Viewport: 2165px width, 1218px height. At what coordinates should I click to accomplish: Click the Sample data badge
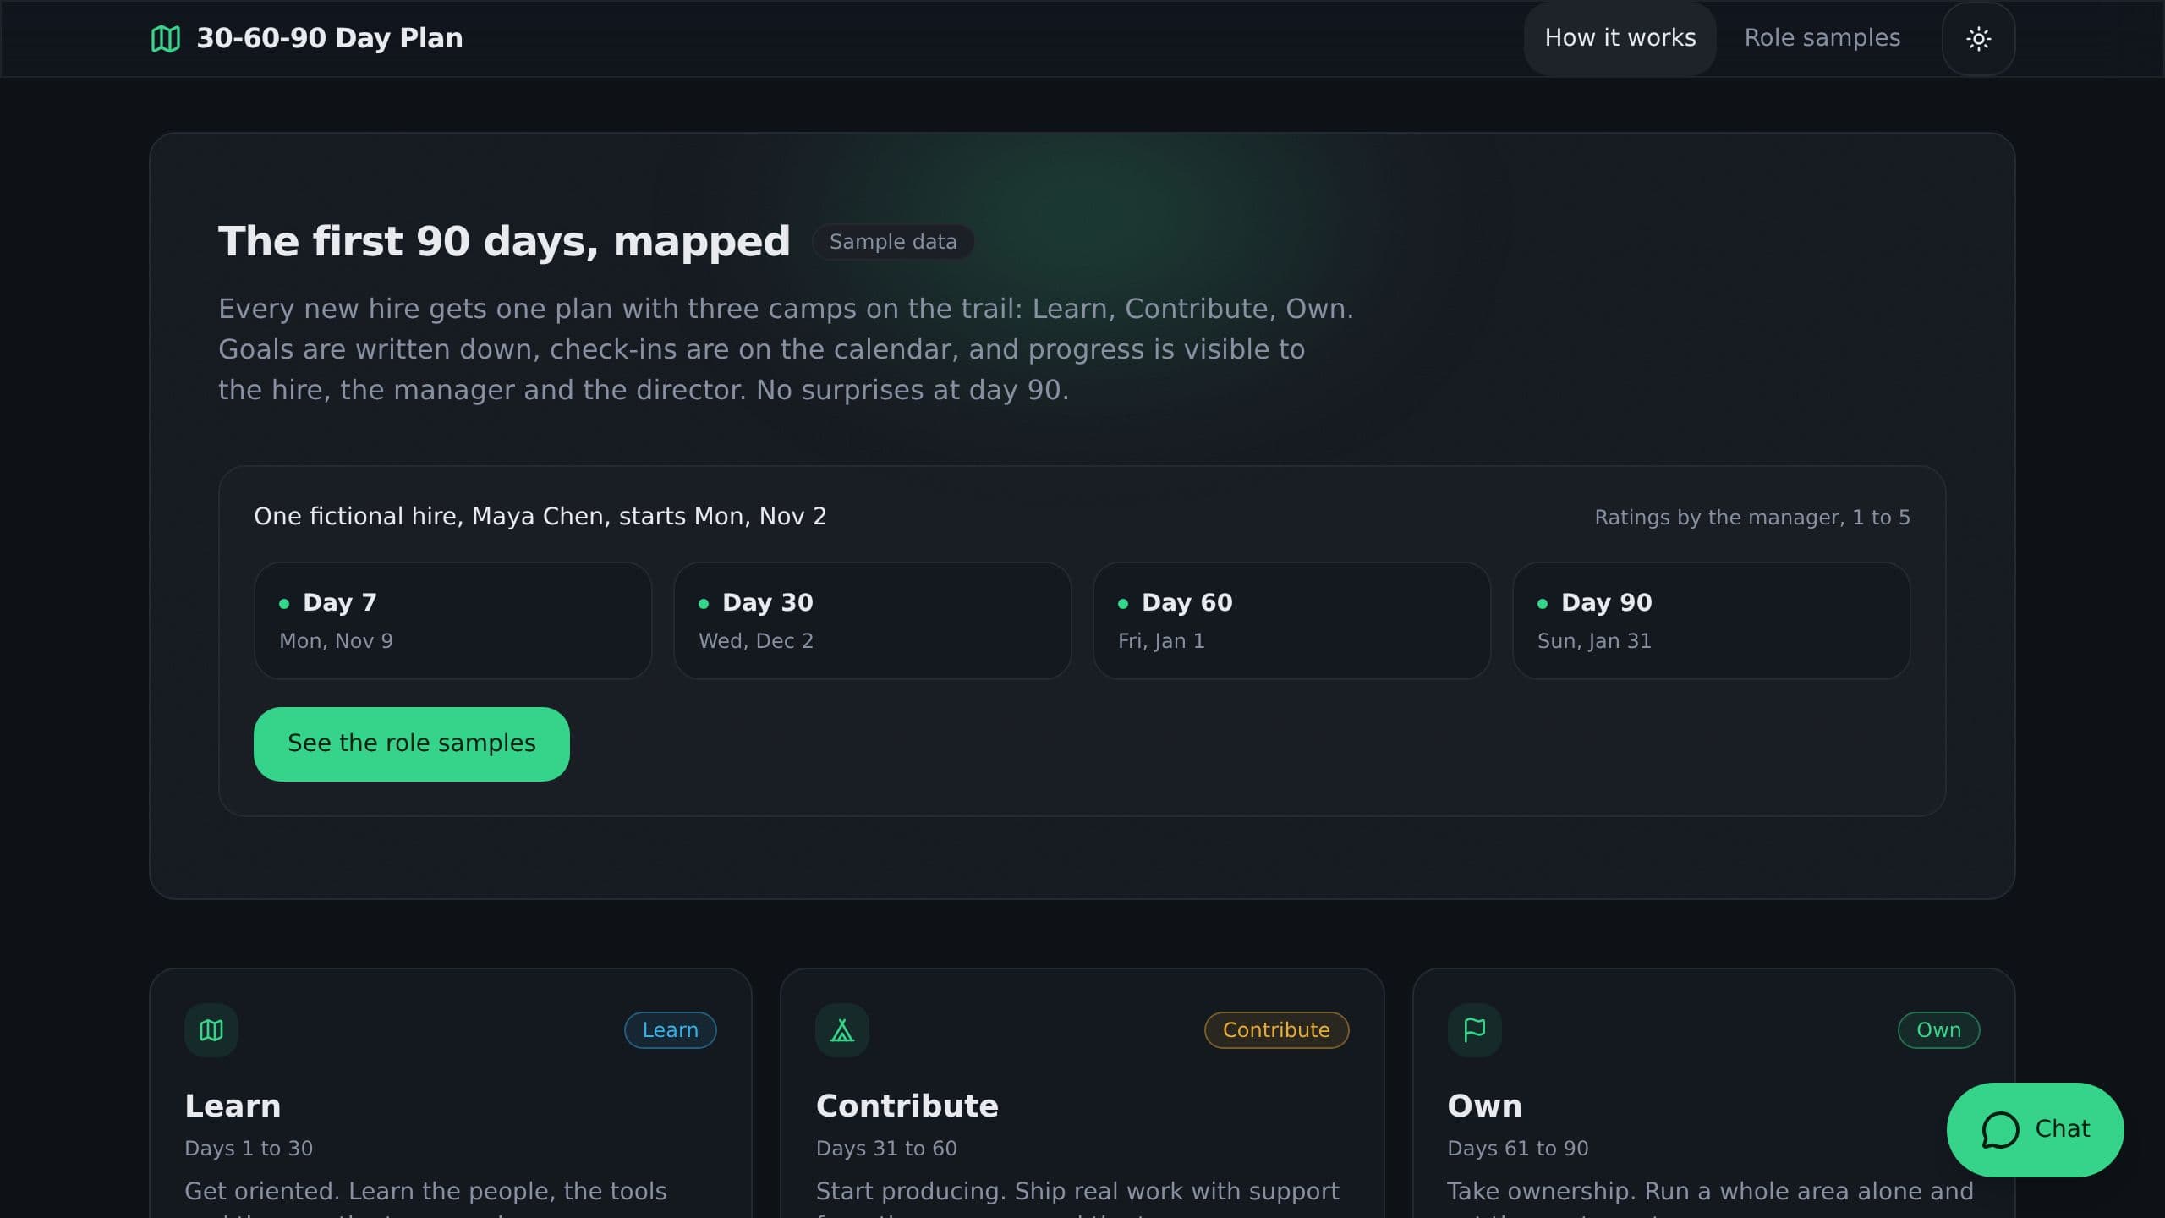pos(893,242)
